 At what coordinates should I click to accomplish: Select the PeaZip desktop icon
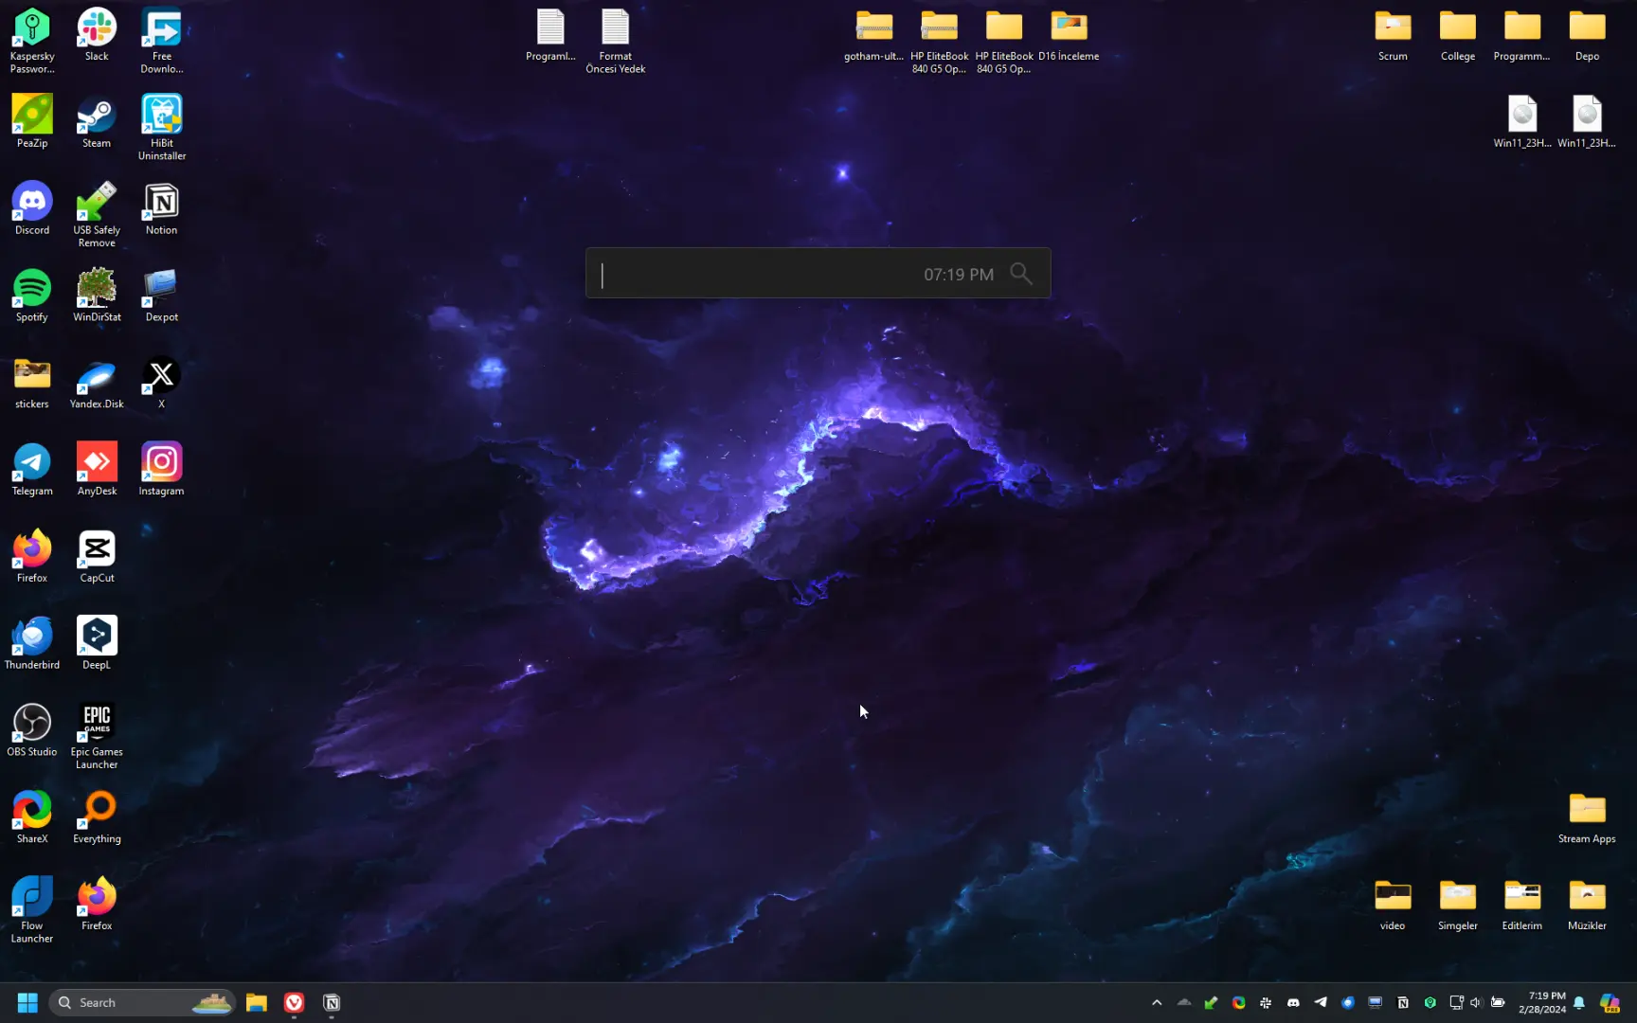[32, 122]
